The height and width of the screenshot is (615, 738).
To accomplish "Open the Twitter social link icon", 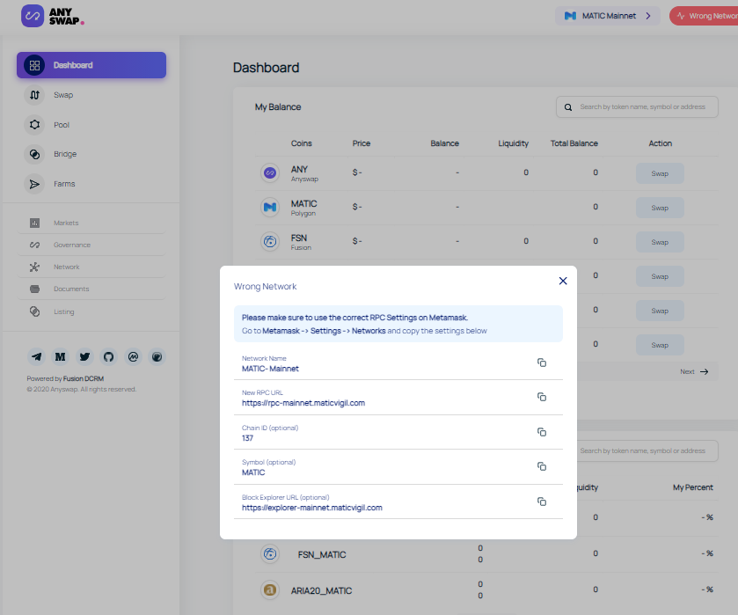I will (x=84, y=357).
